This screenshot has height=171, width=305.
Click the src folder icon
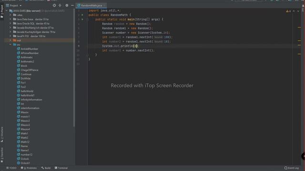15,45
